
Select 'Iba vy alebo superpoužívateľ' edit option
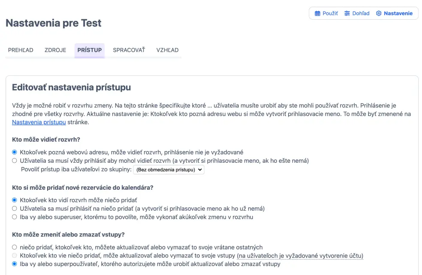click(15, 264)
